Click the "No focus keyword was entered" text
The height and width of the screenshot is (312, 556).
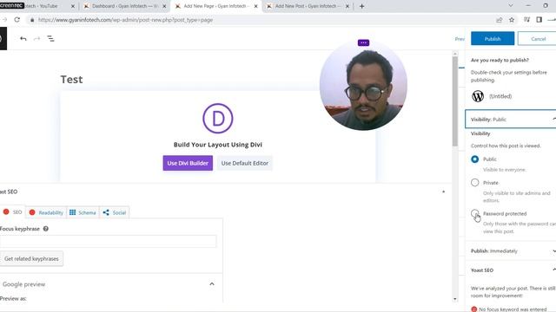[513, 309]
